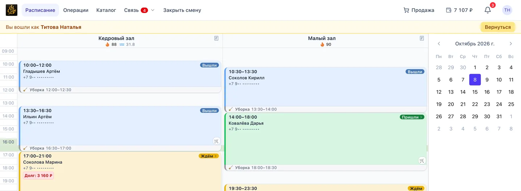Expand the Связь dropdown
This screenshot has height=191, width=521.
click(x=139, y=10)
